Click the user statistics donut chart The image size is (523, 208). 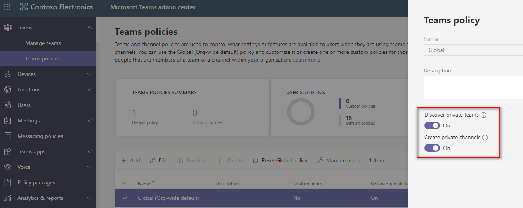(x=301, y=112)
